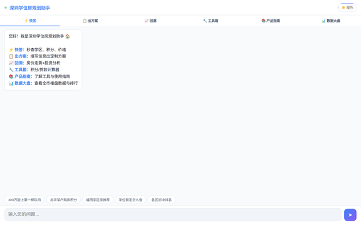The height and width of the screenshot is (225, 361).
Task: Click the text 秒查学区、积分、价格
Action: (x=46, y=49)
